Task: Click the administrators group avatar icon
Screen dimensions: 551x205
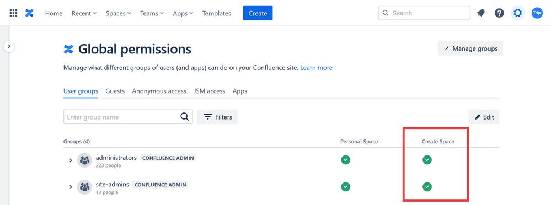Action: click(x=85, y=160)
